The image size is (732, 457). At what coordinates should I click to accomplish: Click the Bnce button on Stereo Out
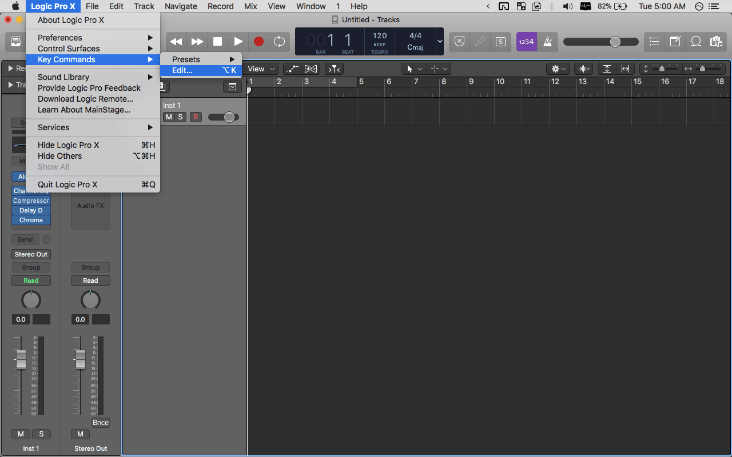tap(101, 423)
